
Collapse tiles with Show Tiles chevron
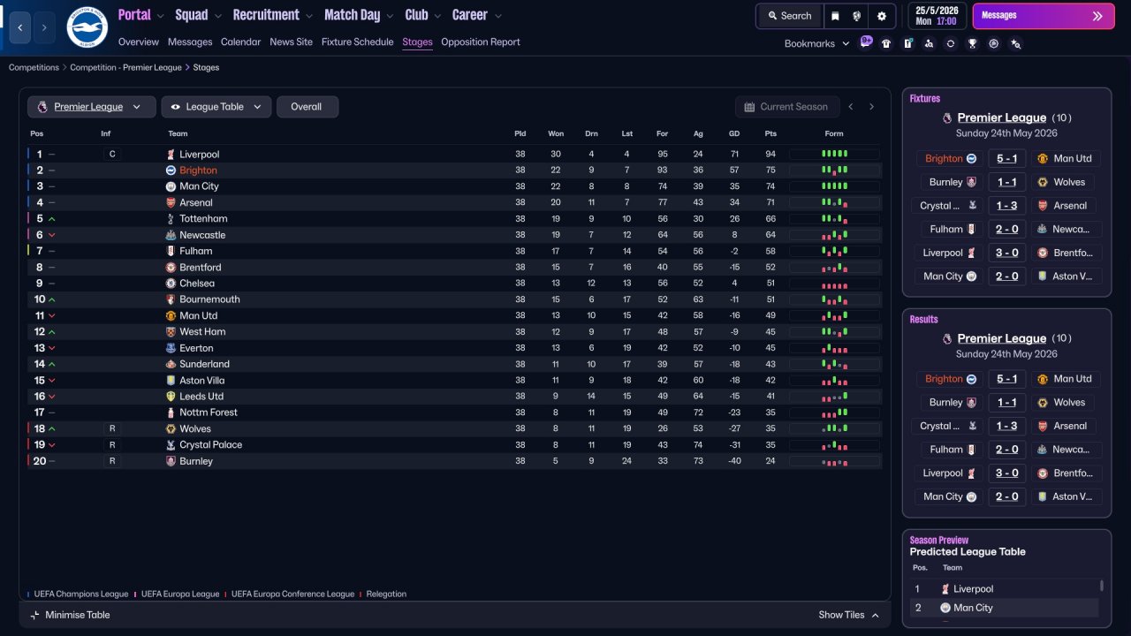(x=875, y=615)
